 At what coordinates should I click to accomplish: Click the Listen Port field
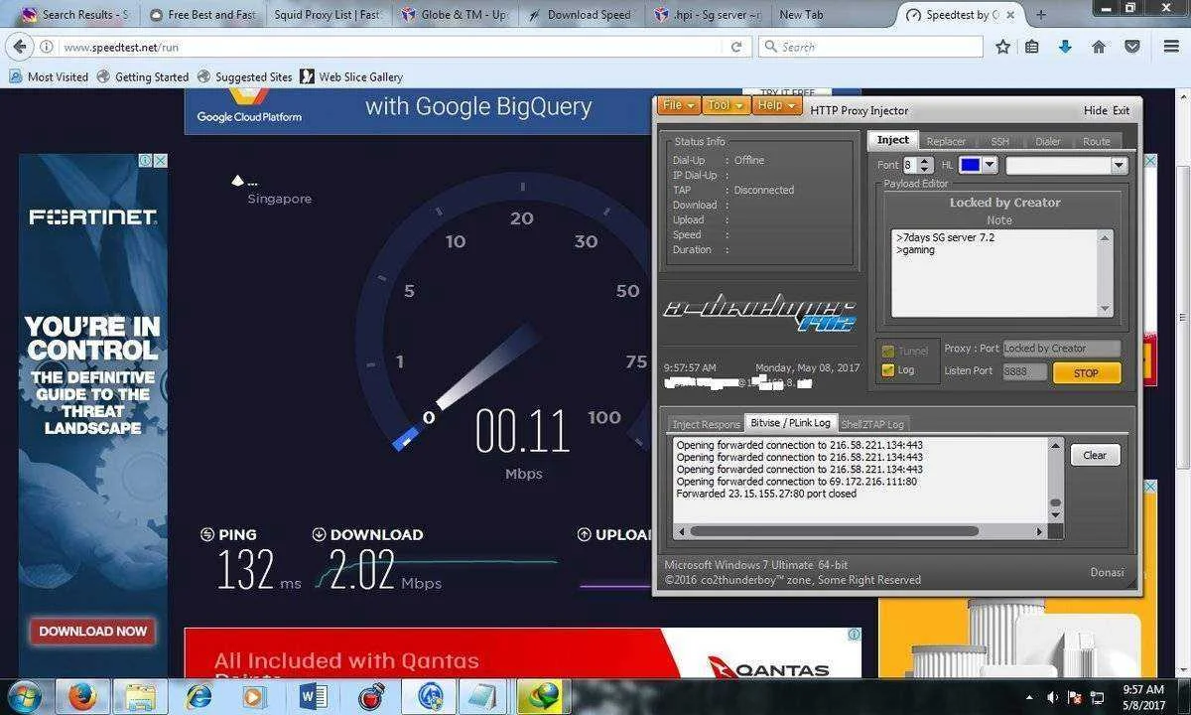1024,371
